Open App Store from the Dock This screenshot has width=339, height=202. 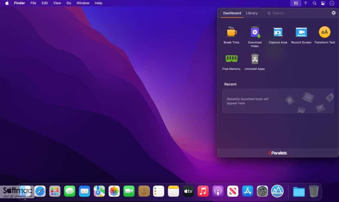[x=248, y=191]
